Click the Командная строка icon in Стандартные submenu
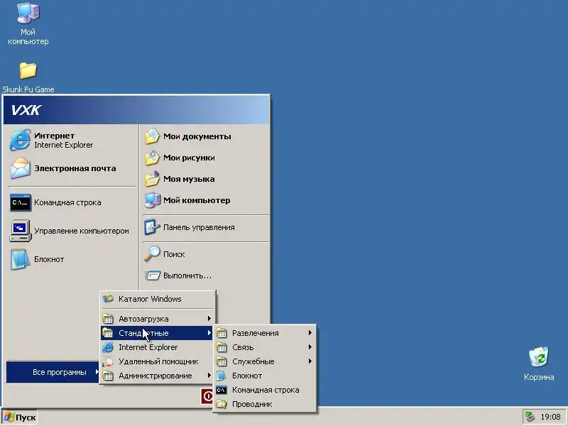The width and height of the screenshot is (568, 426). pos(222,390)
